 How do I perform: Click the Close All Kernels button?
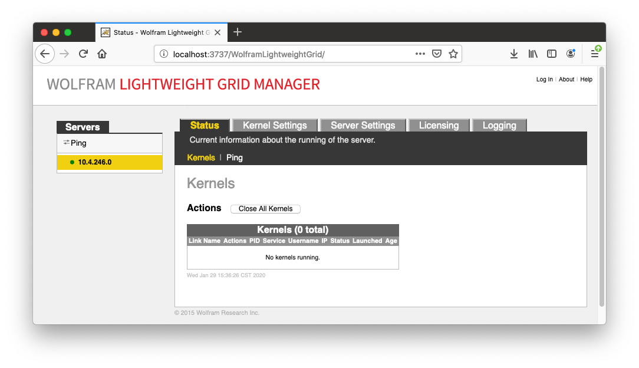pos(265,209)
